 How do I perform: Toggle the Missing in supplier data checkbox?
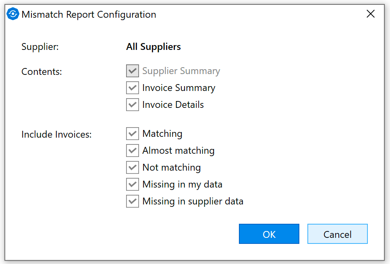133,201
